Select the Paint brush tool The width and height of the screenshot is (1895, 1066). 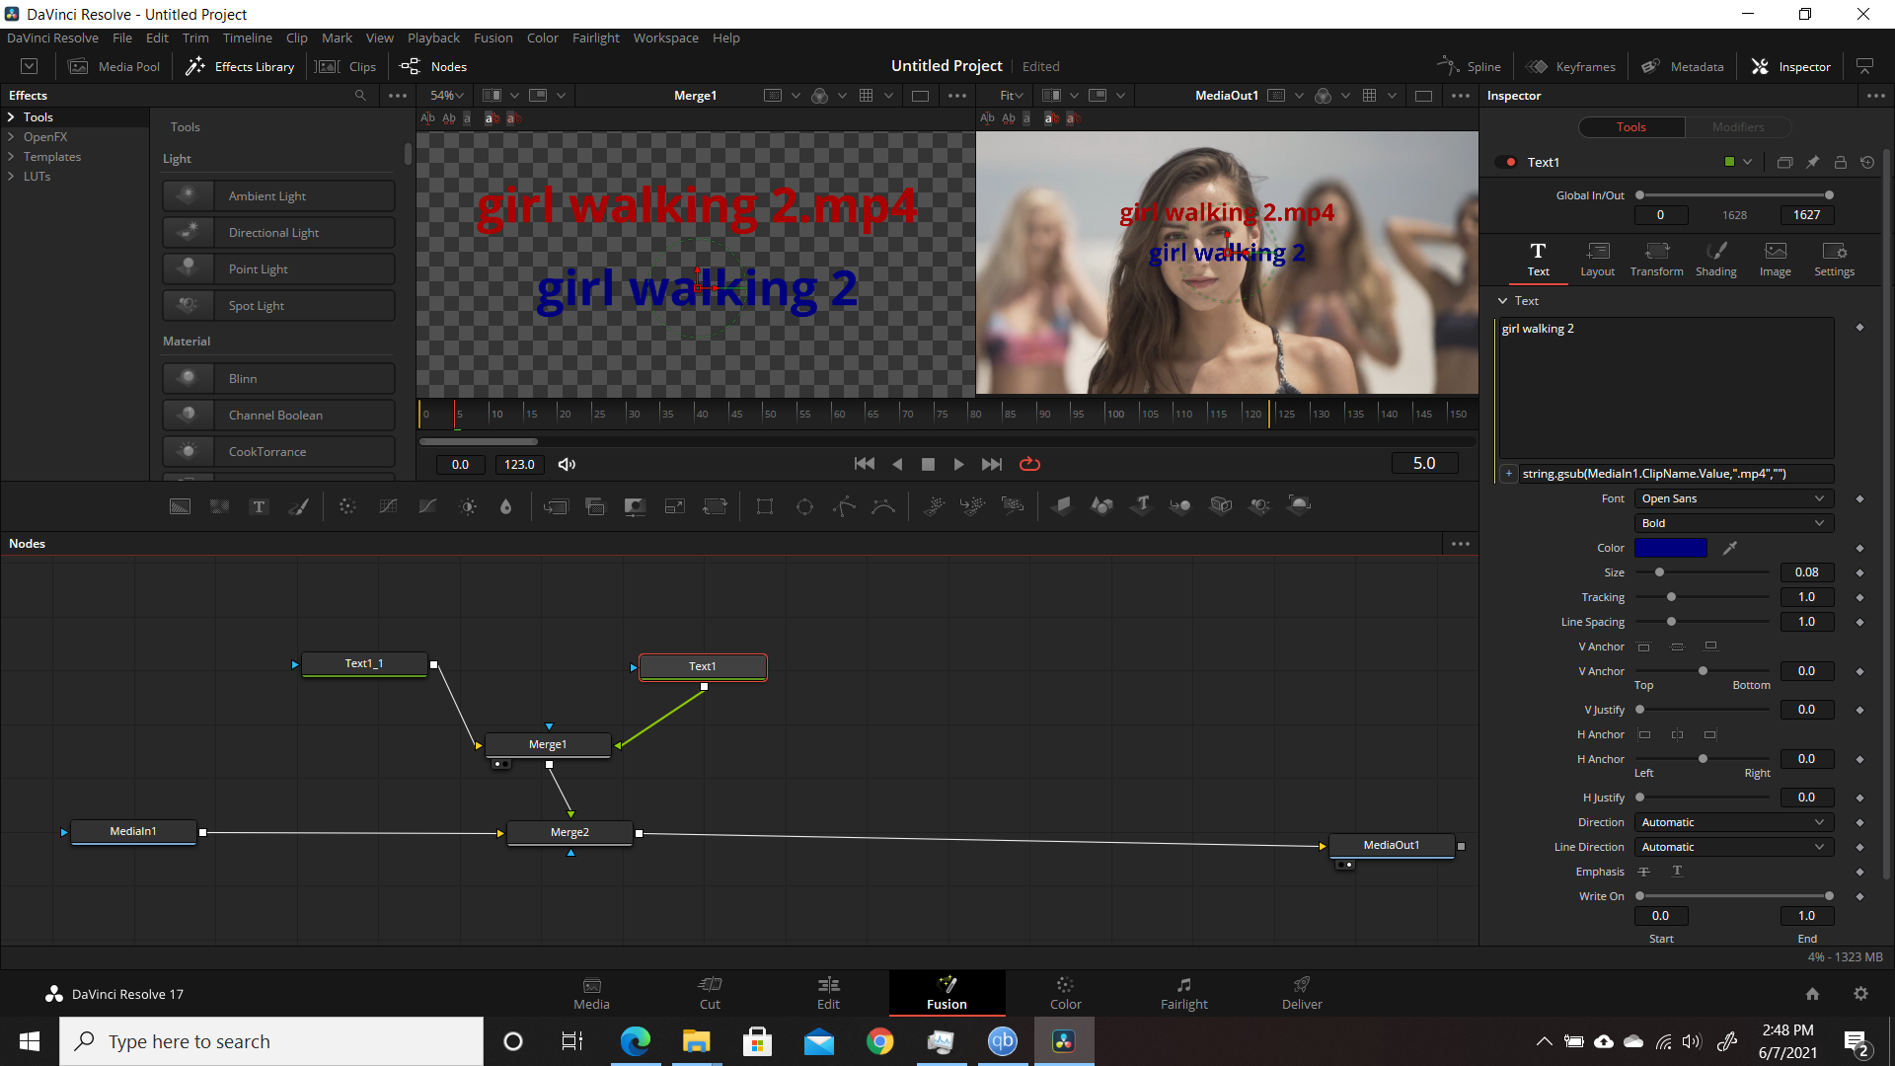(298, 506)
